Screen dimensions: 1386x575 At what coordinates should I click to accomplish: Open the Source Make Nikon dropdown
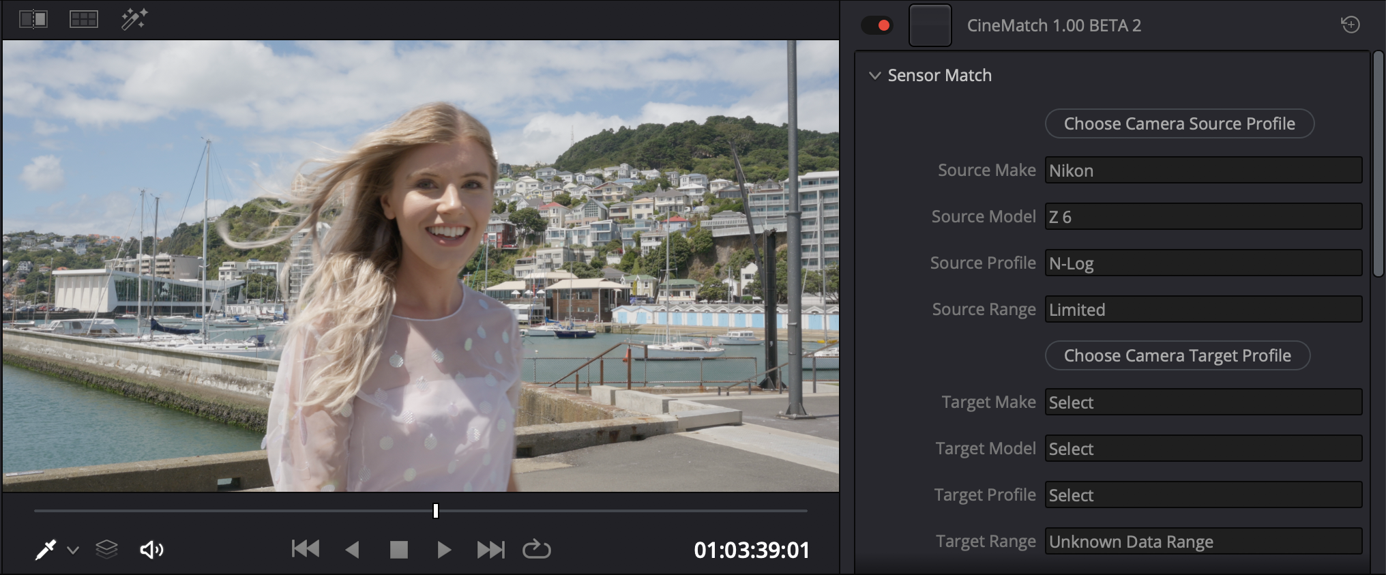tap(1203, 171)
